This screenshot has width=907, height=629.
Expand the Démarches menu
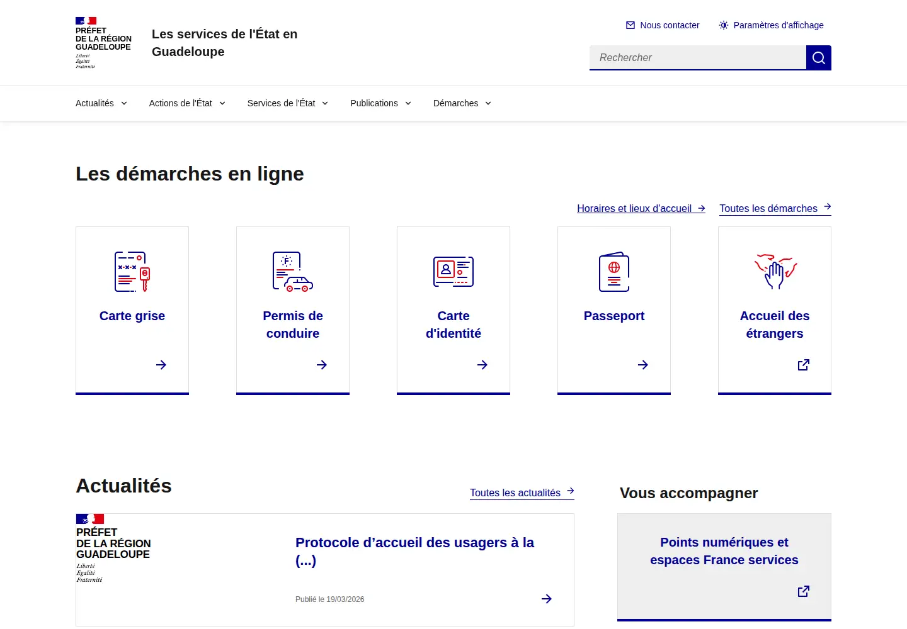pos(462,103)
